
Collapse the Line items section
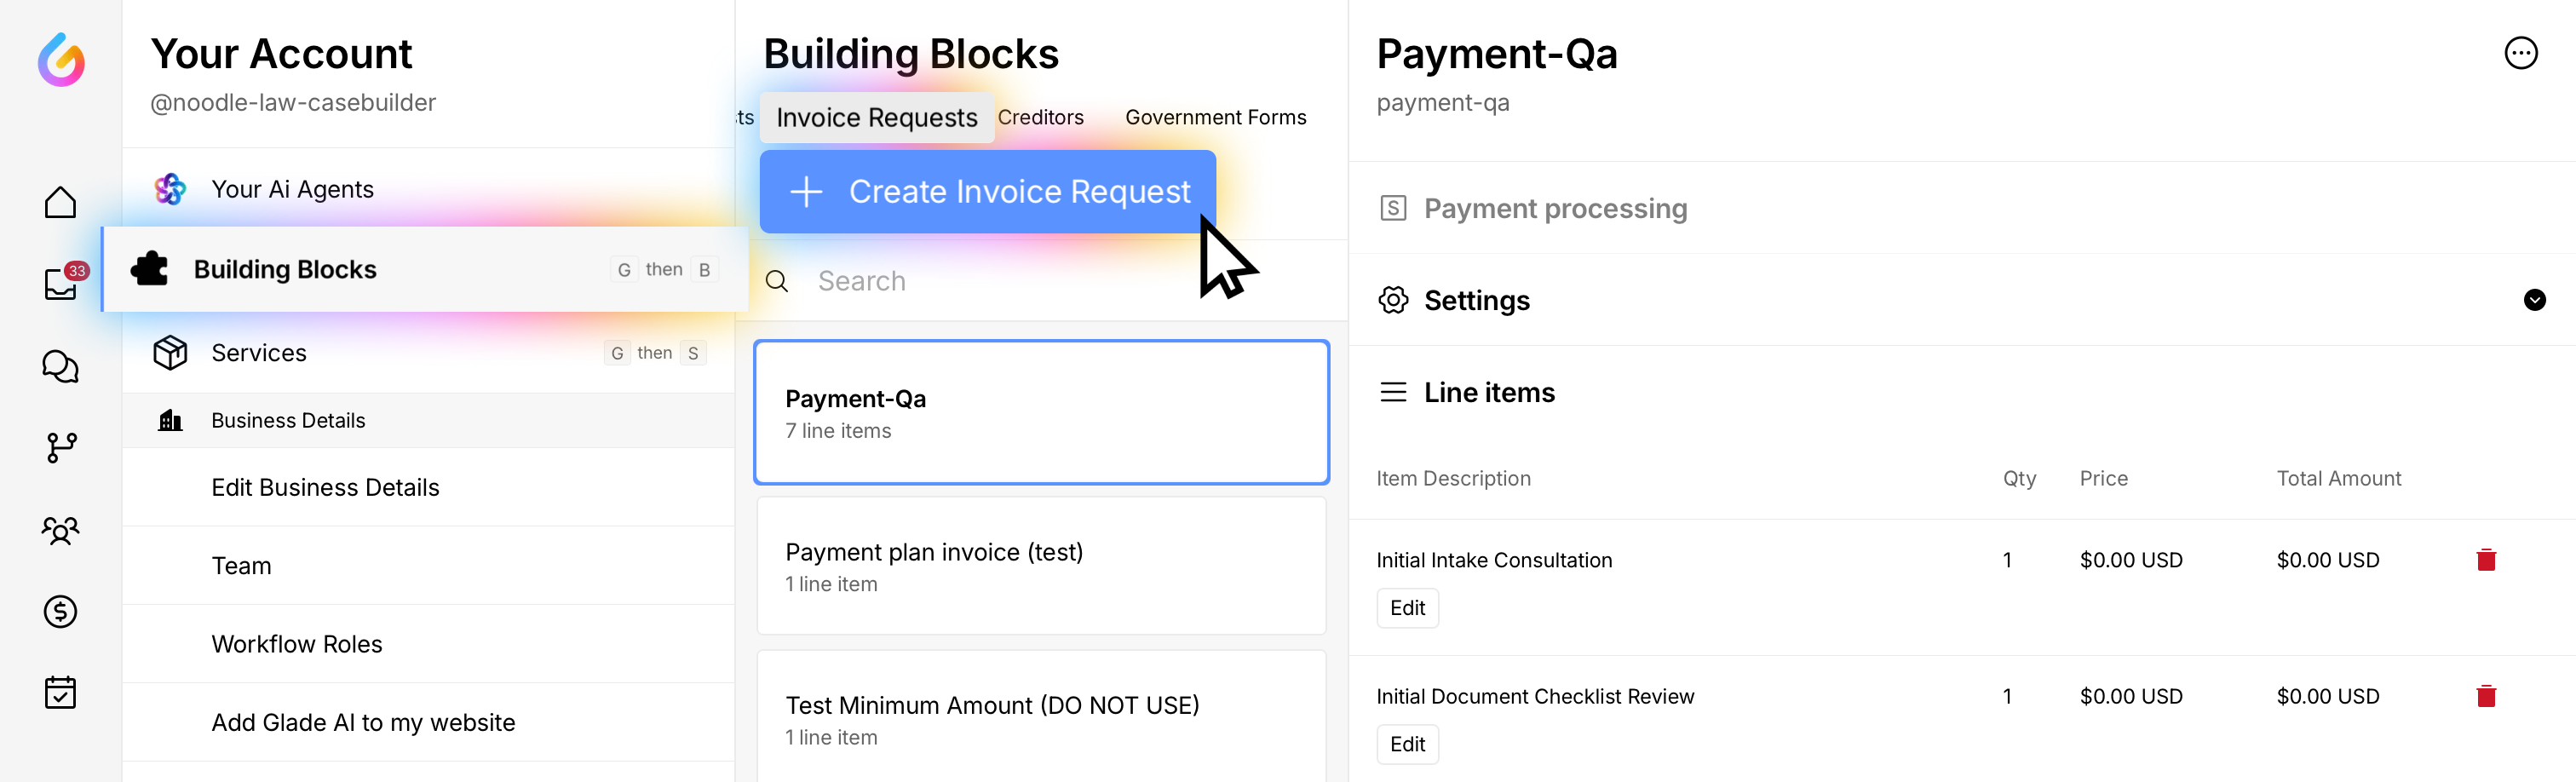click(x=1488, y=392)
